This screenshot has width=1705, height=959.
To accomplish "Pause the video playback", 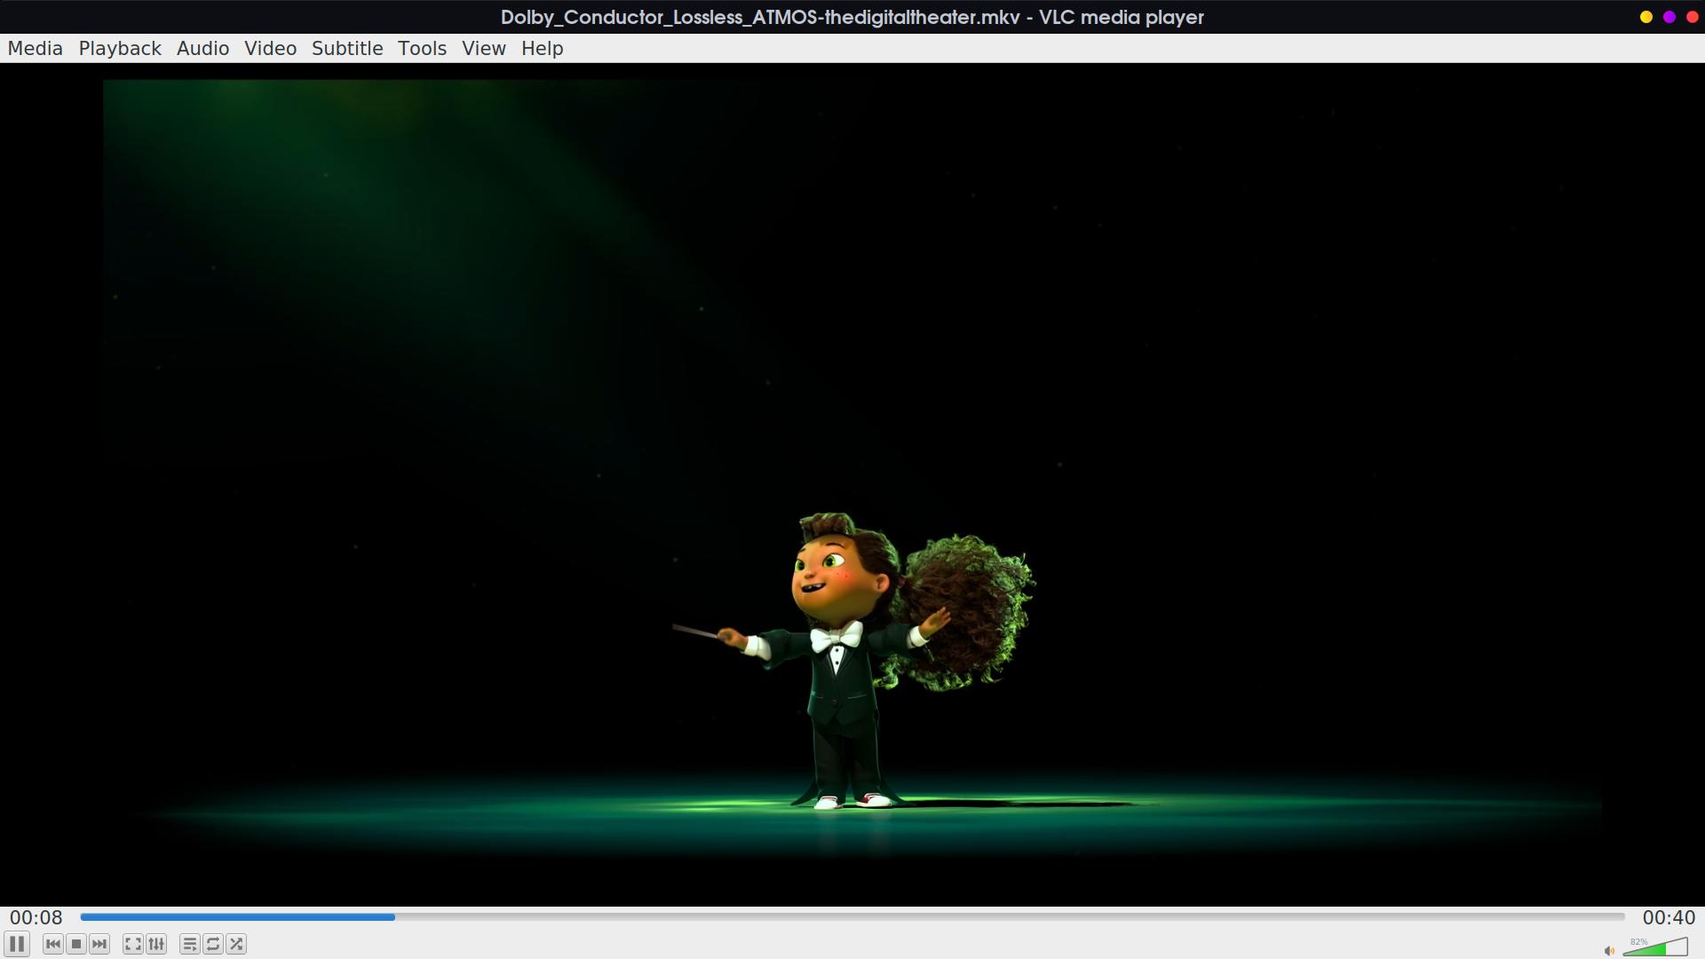I will point(17,944).
